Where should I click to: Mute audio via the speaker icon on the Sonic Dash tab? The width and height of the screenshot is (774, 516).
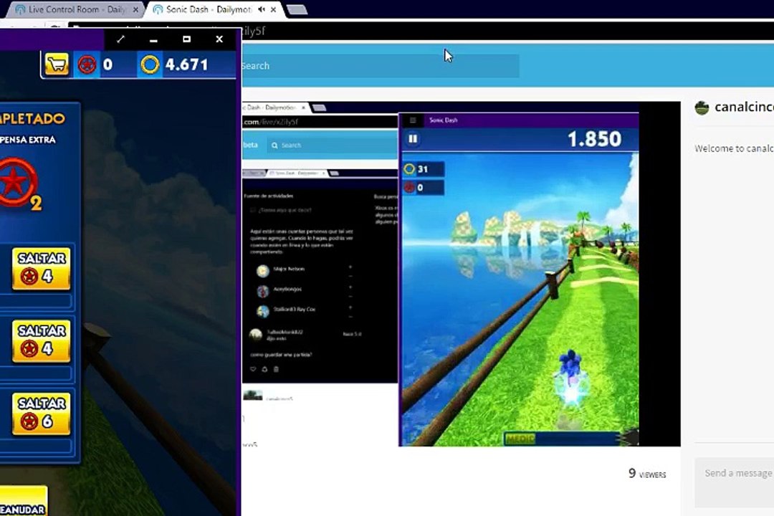click(262, 9)
